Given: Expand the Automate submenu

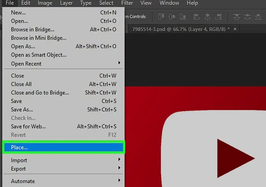Looking at the screenshot, I should (64, 181).
